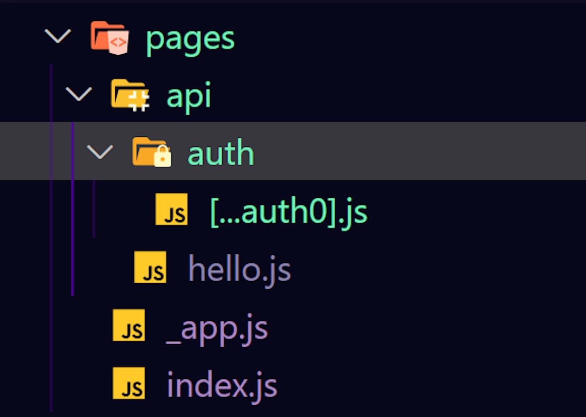
Task: Collapse the auth folder arrow
Action: [100, 152]
